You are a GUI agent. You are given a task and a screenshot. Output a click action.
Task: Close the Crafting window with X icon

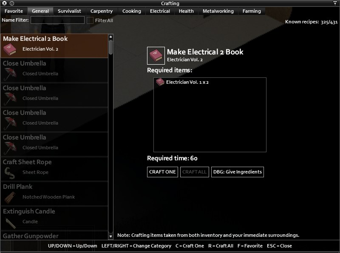[4, 3]
